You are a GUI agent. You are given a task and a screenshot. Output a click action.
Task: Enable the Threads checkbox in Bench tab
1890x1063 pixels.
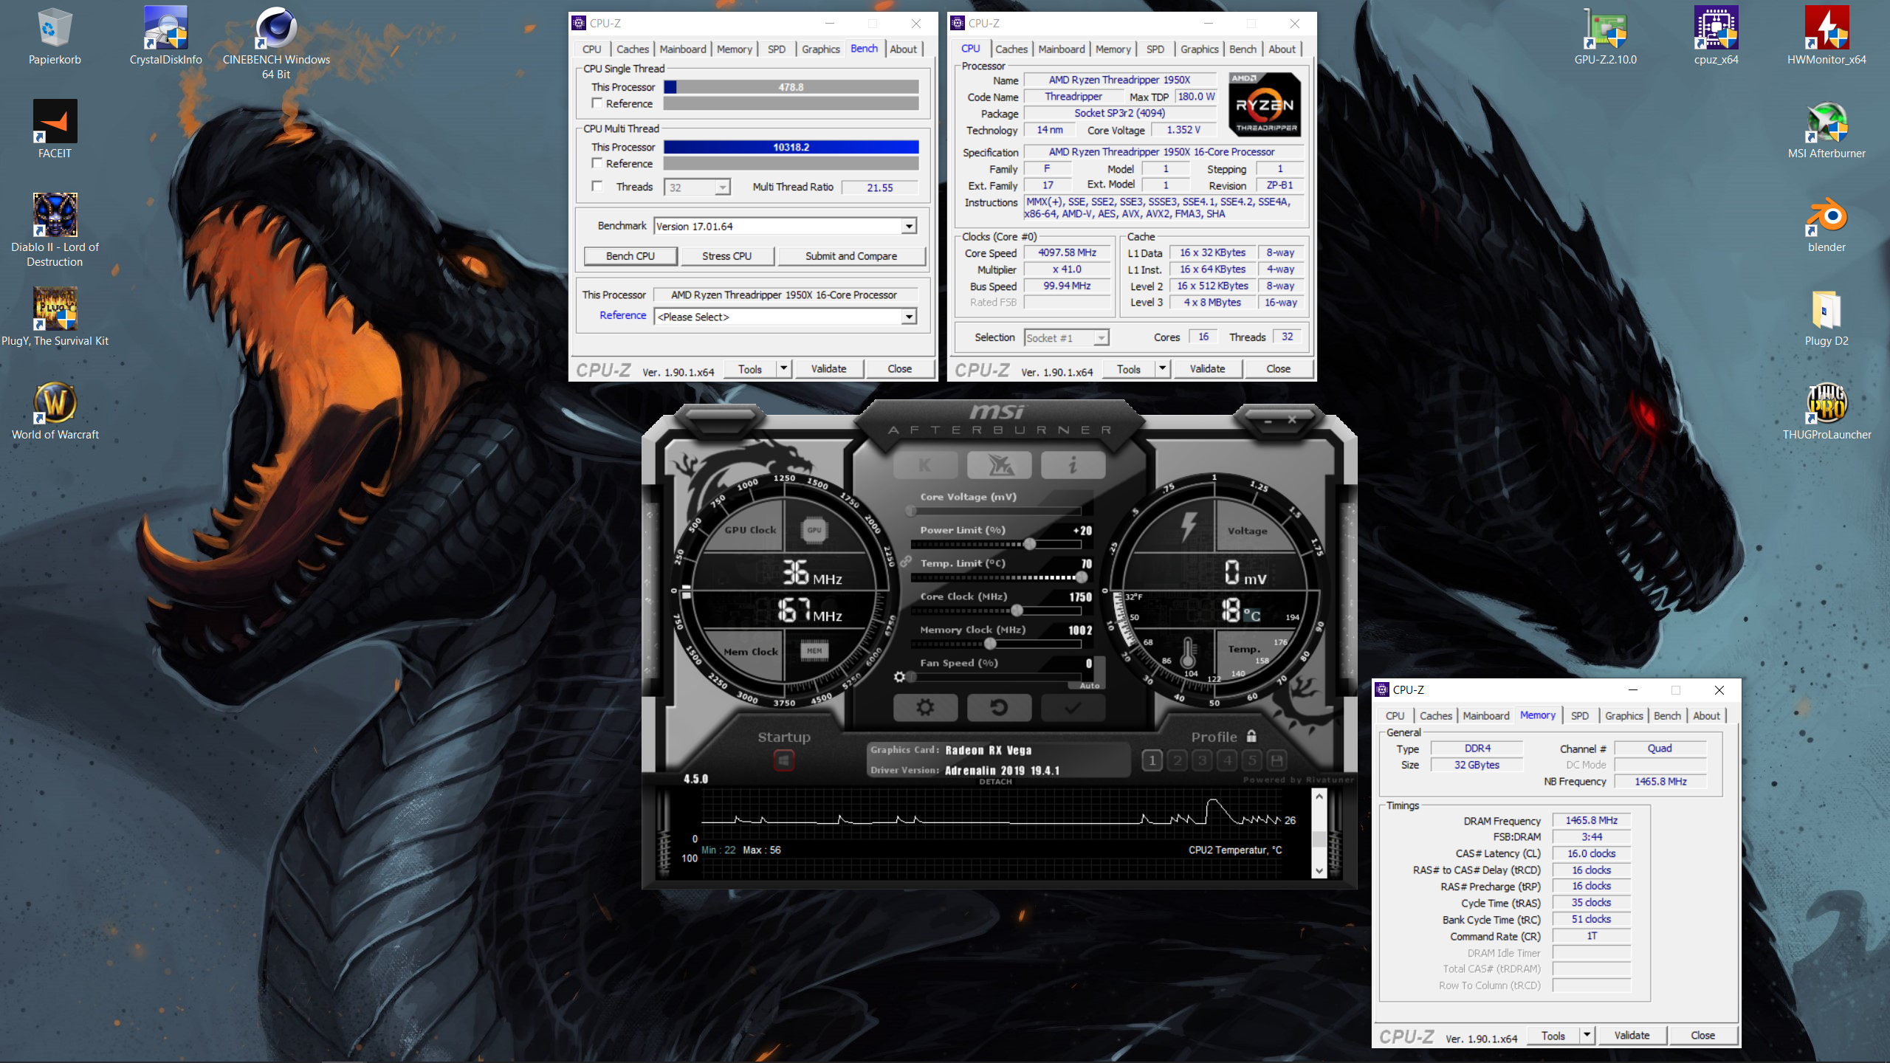(x=597, y=187)
